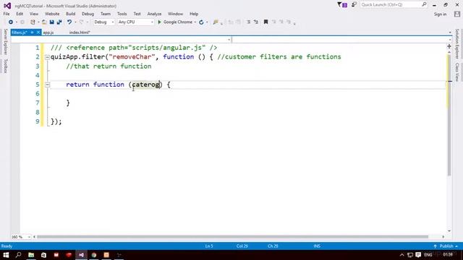
Task: Click the vertical scrollbar of the editor
Action: point(449,115)
